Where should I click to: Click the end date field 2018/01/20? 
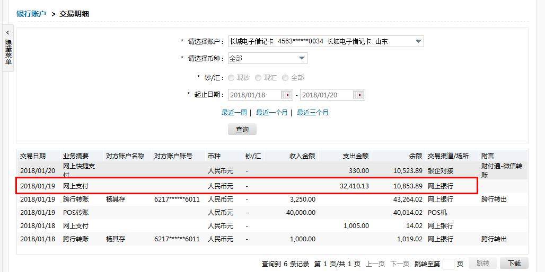pyautogui.click(x=327, y=95)
